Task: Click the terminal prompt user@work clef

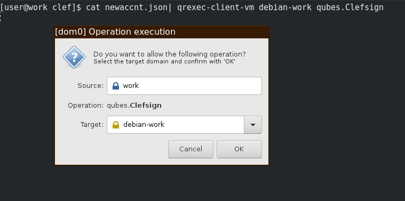Action: click(41, 7)
